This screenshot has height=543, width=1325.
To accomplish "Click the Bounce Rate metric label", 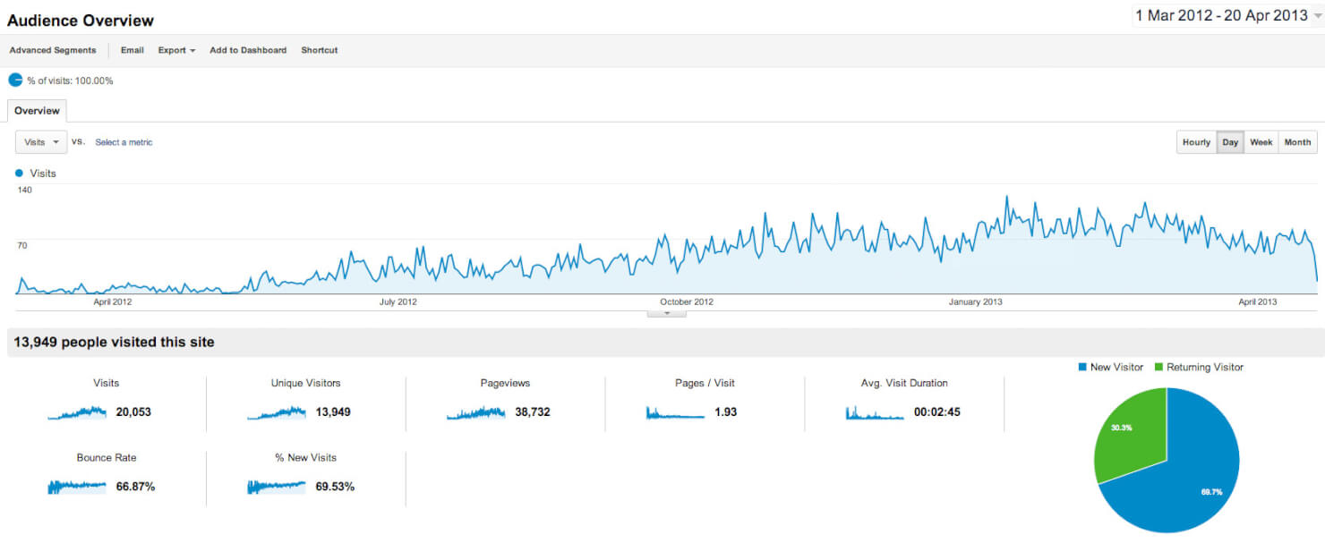I will click(x=107, y=458).
